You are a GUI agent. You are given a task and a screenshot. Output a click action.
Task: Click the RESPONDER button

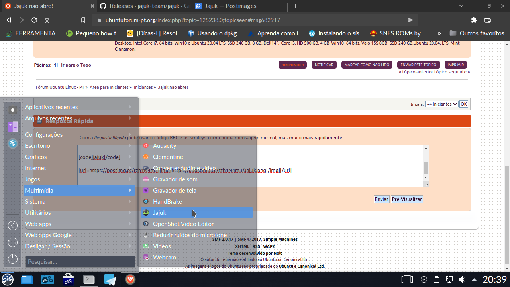click(x=292, y=65)
